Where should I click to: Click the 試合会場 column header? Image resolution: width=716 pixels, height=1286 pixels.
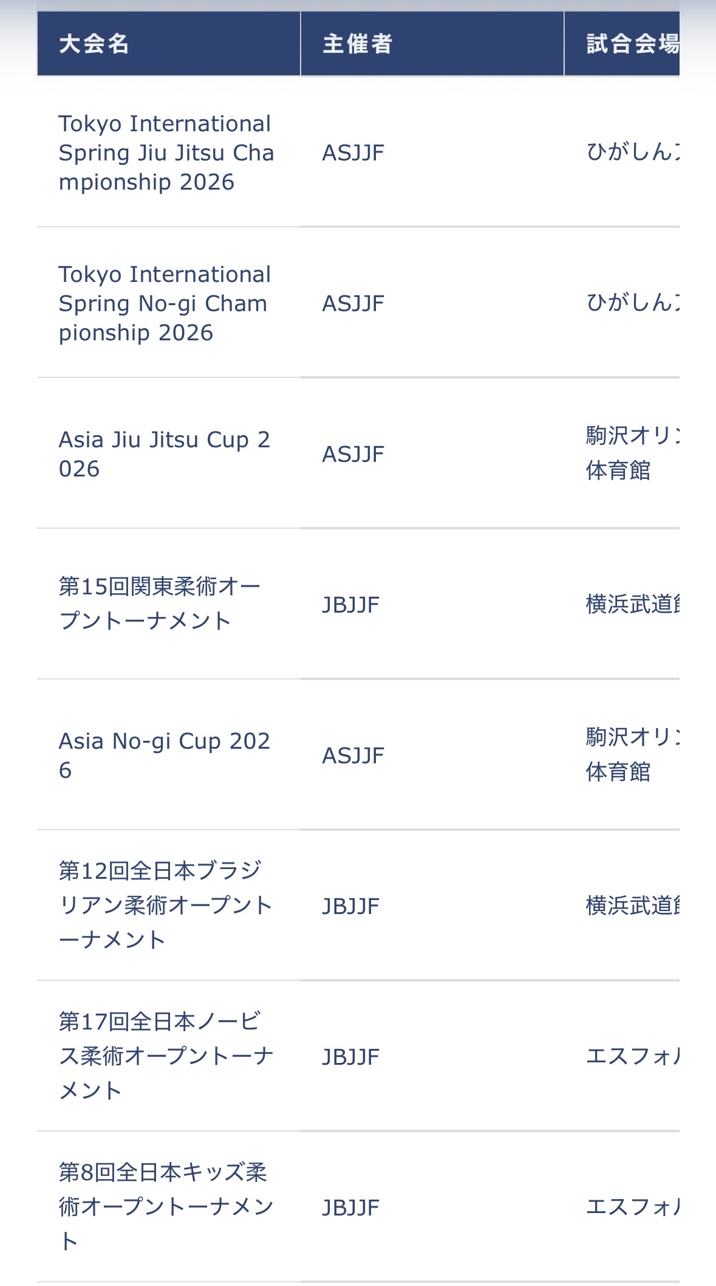point(632,44)
